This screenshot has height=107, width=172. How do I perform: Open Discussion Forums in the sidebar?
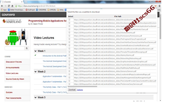[x=14, y=62]
